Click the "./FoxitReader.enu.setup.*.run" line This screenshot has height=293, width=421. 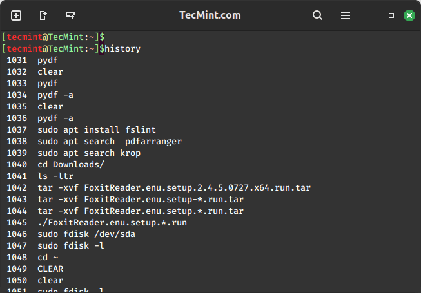coord(112,222)
